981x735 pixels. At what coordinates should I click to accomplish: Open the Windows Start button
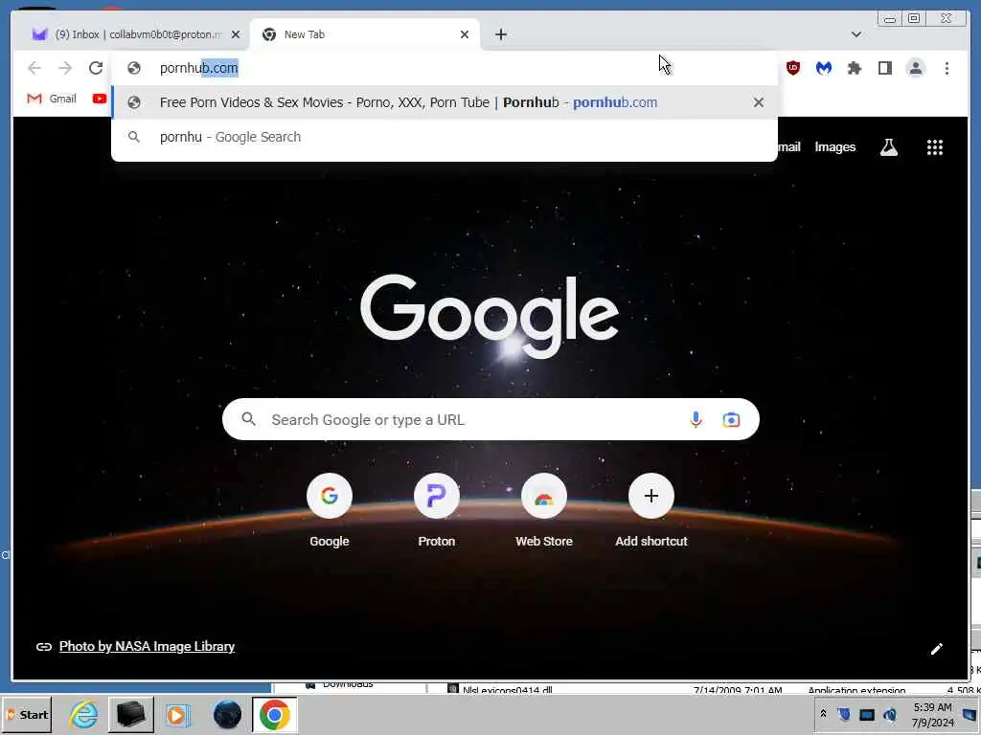point(27,714)
